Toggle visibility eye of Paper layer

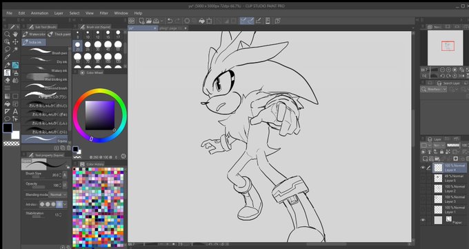[x=423, y=220]
